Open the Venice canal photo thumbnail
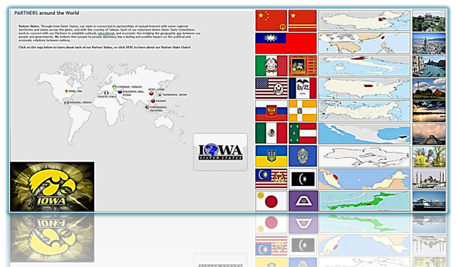 tap(429, 66)
